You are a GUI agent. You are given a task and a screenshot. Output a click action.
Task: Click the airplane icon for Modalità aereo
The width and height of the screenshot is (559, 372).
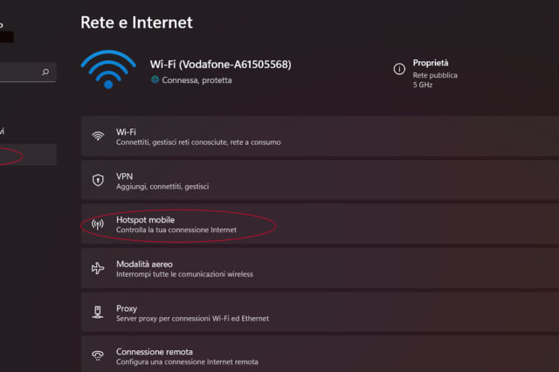pos(98,269)
